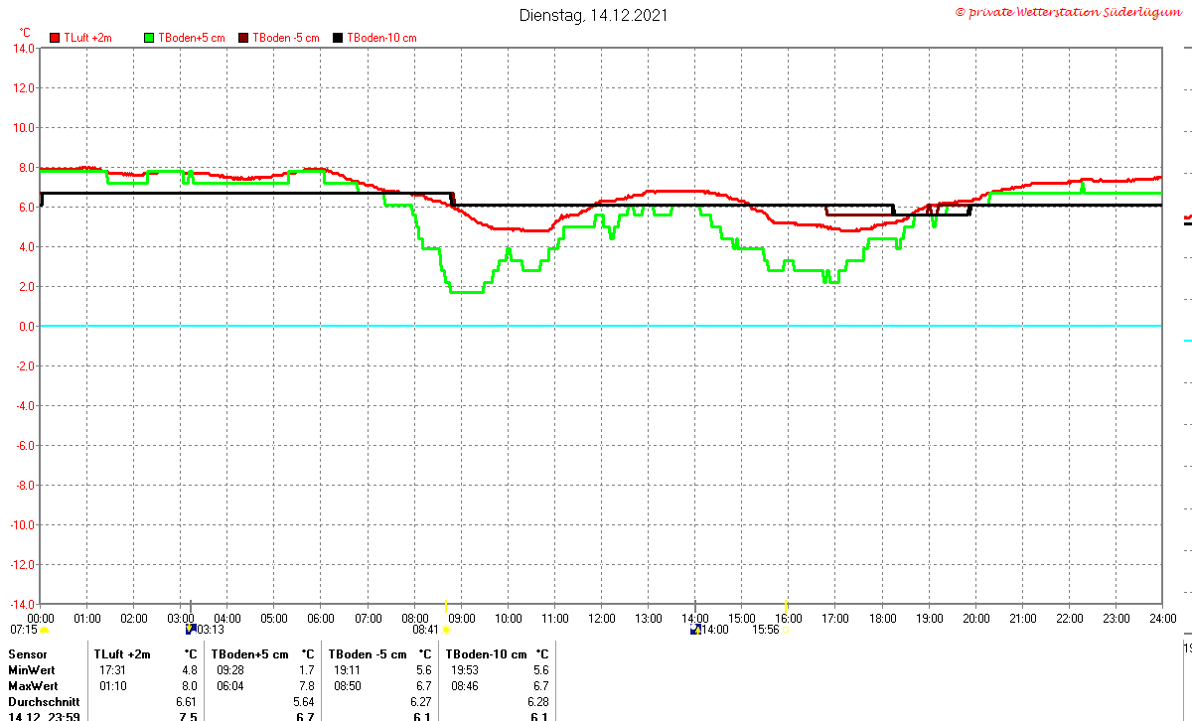Click the yellow half-sun icon beside 07:15
The image size is (1192, 721).
pyautogui.click(x=44, y=631)
